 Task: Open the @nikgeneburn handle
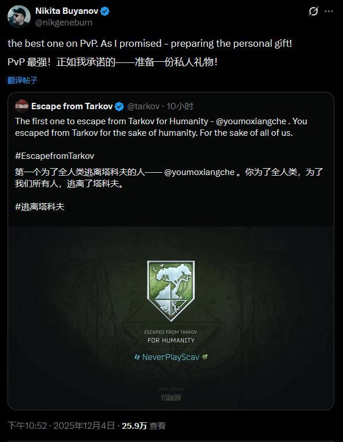point(64,23)
